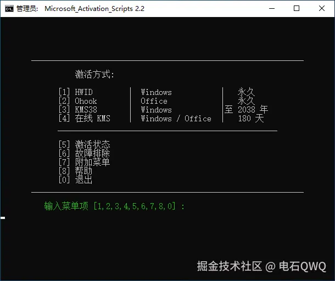Select the '[6] 故障排除' entry
The height and width of the screenshot is (281, 335).
85,153
